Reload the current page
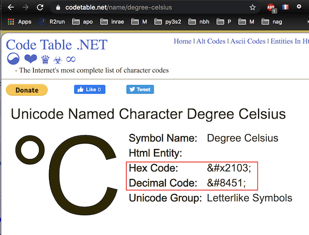Image resolution: width=309 pixels, height=235 pixels. (40, 8)
